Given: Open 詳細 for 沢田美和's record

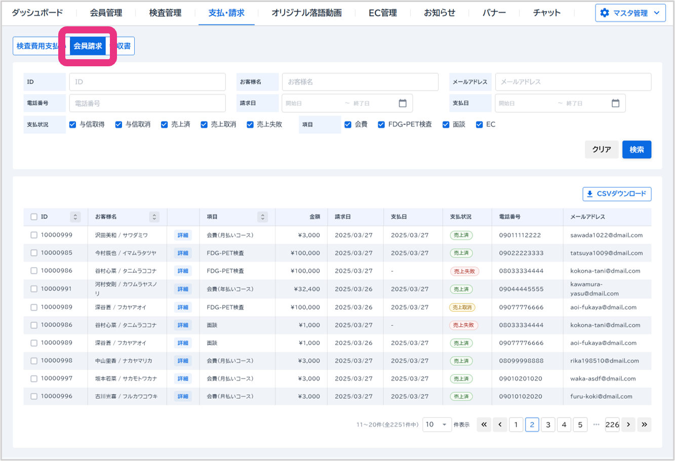Looking at the screenshot, I should point(183,235).
